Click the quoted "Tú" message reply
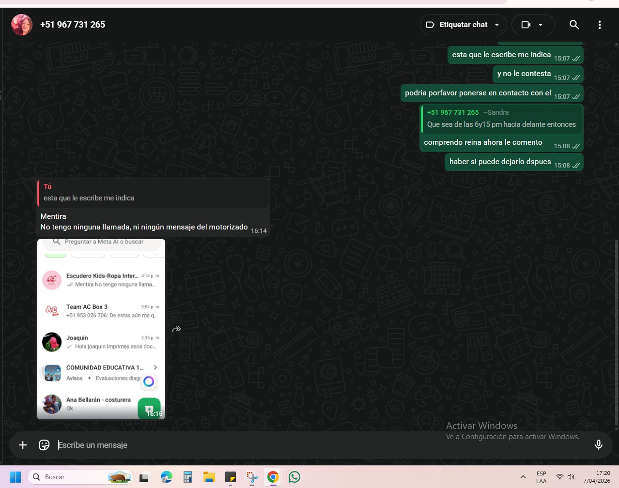This screenshot has width=619, height=488. coord(153,193)
